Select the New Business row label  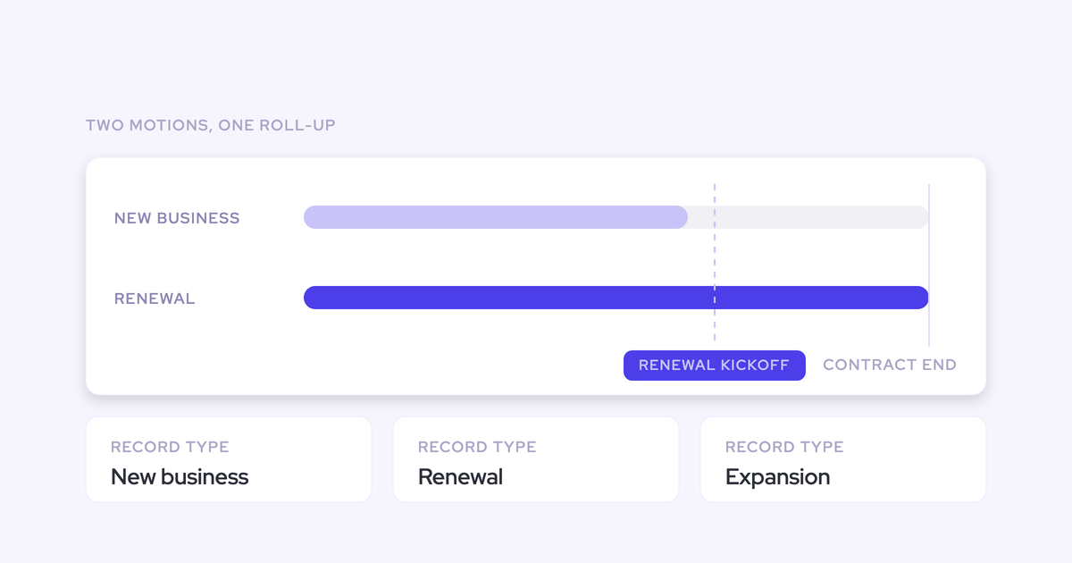(x=177, y=218)
